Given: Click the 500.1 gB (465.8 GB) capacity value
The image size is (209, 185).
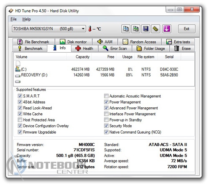Looking at the screenshot, I should pos(76,155).
